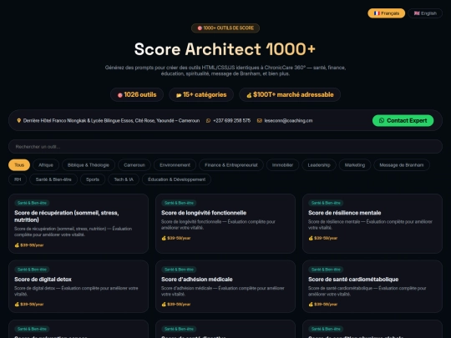Click money bag icon on résilience mentale card
The image size is (451, 338).
(311, 238)
